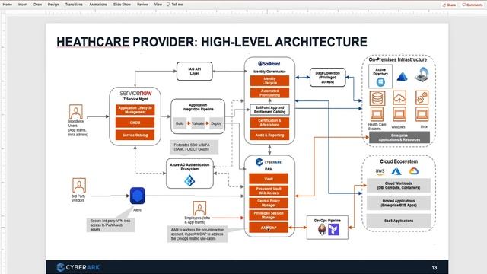This screenshot has width=487, height=274.
Task: Select the orange database cylinder icon
Action: pyautogui.click(x=377, y=98)
